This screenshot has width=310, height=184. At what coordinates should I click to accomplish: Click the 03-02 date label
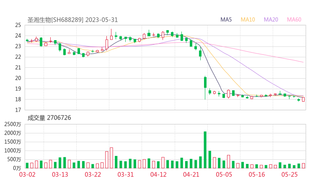[27, 174]
